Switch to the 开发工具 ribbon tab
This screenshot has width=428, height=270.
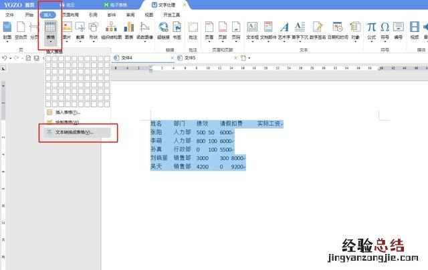click(171, 15)
